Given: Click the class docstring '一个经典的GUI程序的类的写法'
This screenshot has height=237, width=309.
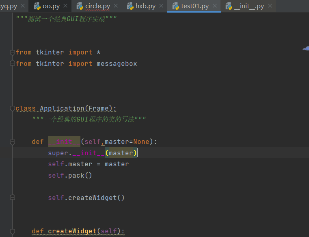Looking at the screenshot, I should [x=89, y=119].
